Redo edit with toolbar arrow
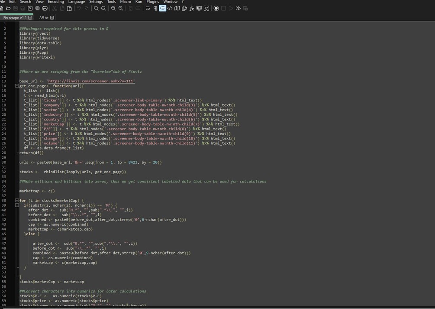Viewport: 435px width, 309px height. click(87, 8)
